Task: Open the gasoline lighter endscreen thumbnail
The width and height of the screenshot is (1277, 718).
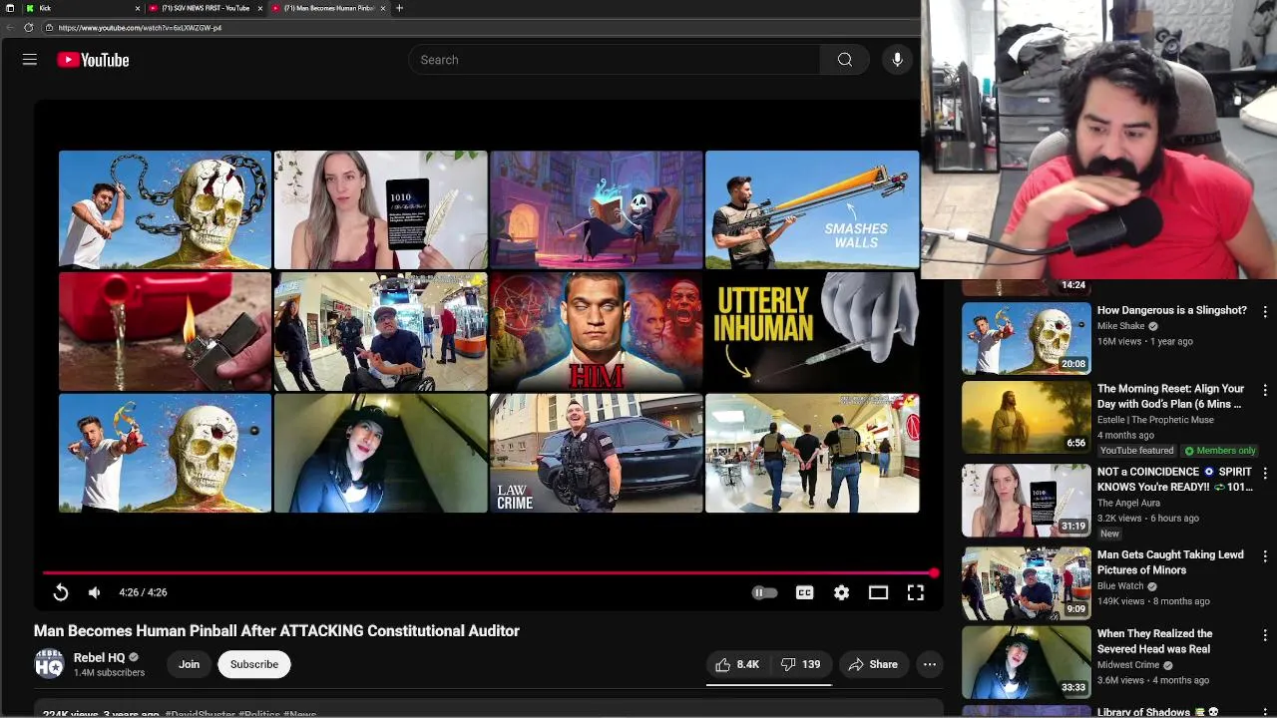Action: click(x=165, y=332)
